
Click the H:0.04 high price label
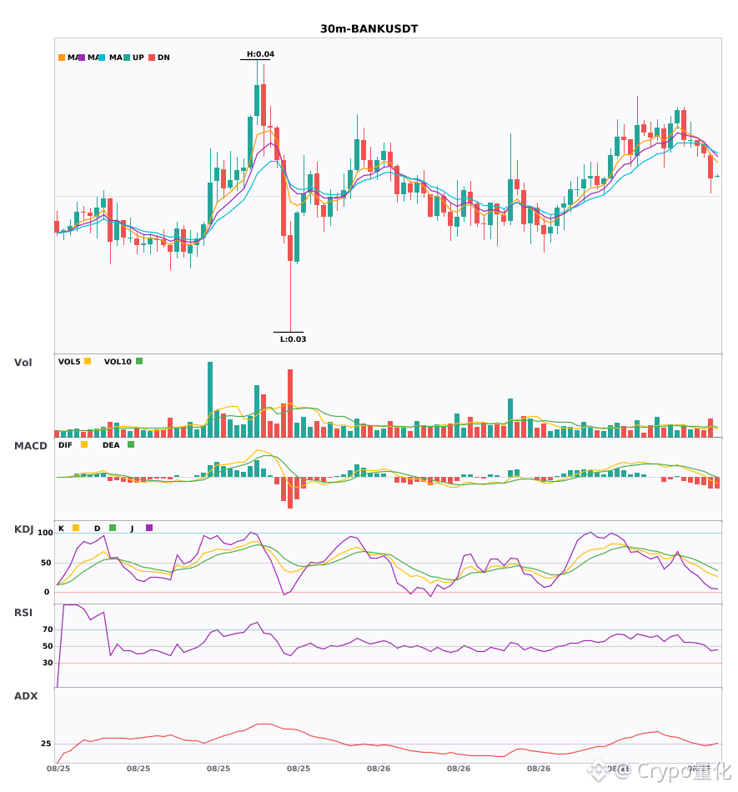coord(261,54)
